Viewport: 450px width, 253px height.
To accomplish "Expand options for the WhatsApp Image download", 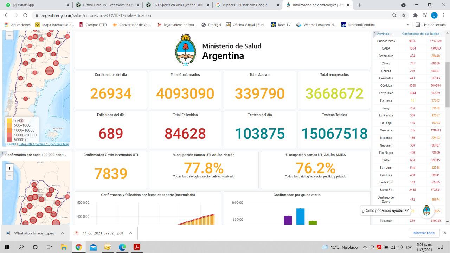I will pyautogui.click(x=62, y=233).
